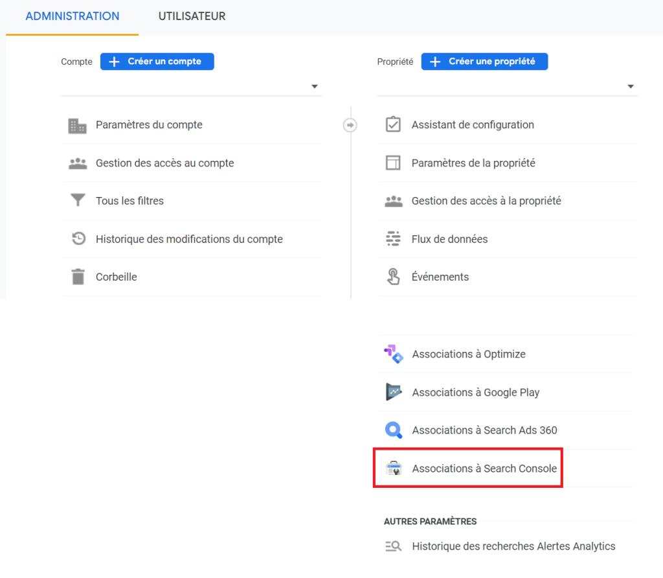This screenshot has height=578, width=663.
Task: Click the Search Console logo icon
Action: [394, 468]
